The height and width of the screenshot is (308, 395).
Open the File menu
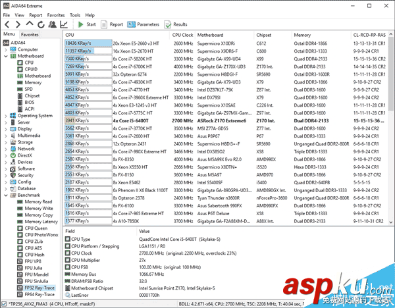tap(7, 15)
